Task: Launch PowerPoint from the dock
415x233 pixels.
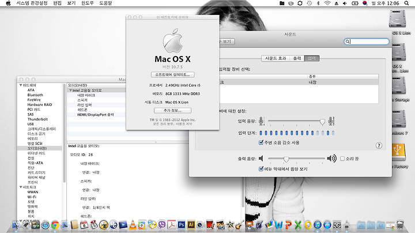Action: (x=288, y=225)
